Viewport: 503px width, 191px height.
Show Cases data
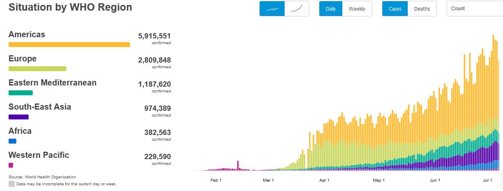tap(395, 9)
